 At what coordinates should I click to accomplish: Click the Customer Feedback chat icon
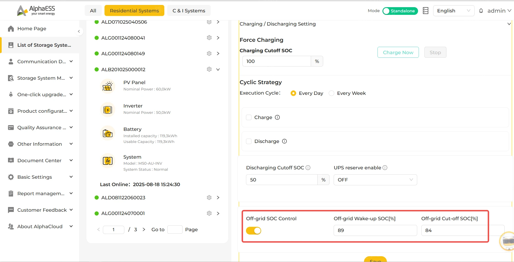pyautogui.click(x=11, y=210)
